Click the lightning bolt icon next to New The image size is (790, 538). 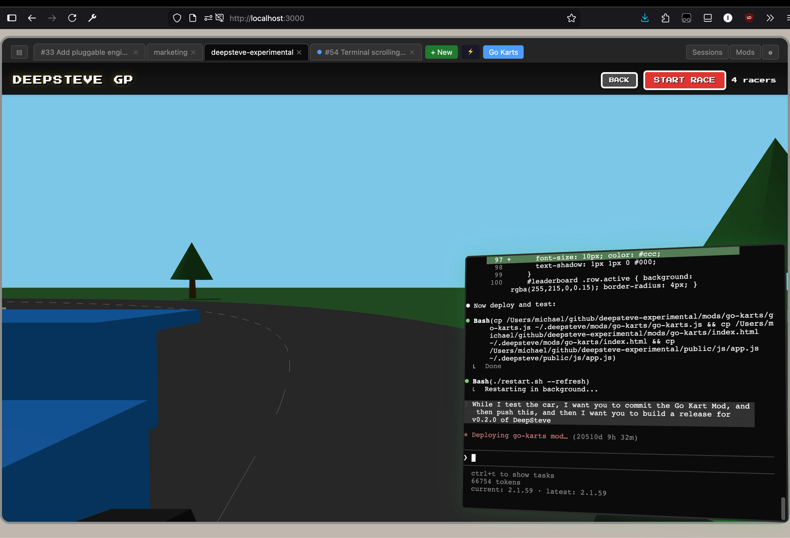[x=470, y=52]
